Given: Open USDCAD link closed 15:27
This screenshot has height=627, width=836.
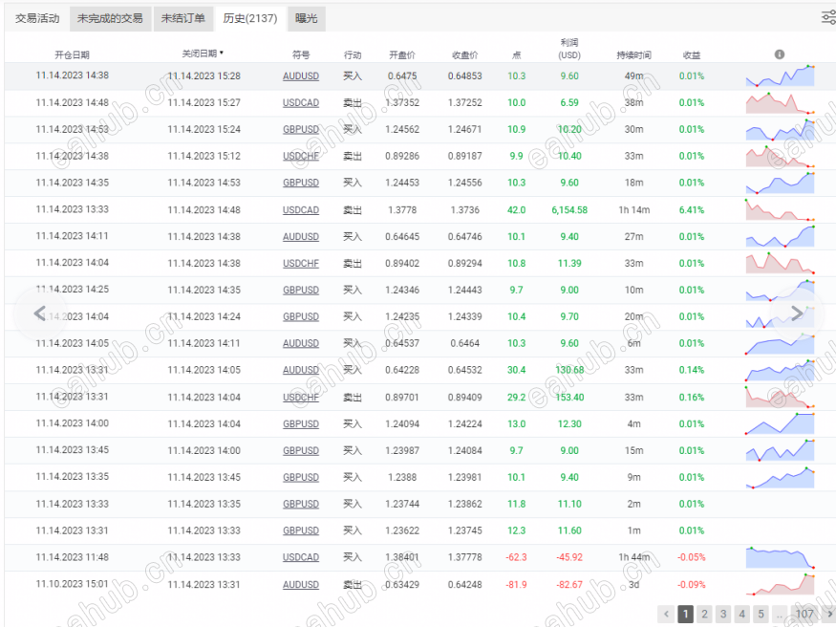Looking at the screenshot, I should pos(301,103).
